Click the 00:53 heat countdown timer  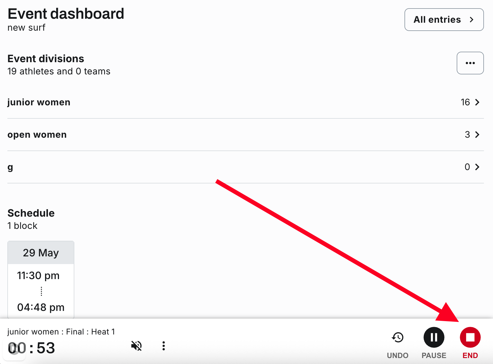pos(31,348)
